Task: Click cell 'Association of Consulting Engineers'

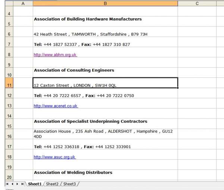Action: coord(105,73)
